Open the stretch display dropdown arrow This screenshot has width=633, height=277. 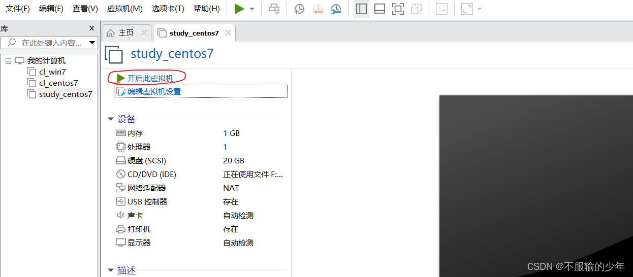click(x=480, y=9)
